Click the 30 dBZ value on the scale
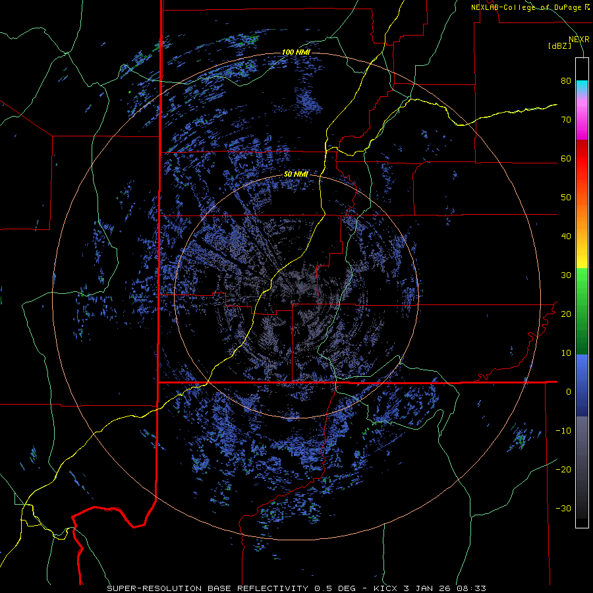 566,275
